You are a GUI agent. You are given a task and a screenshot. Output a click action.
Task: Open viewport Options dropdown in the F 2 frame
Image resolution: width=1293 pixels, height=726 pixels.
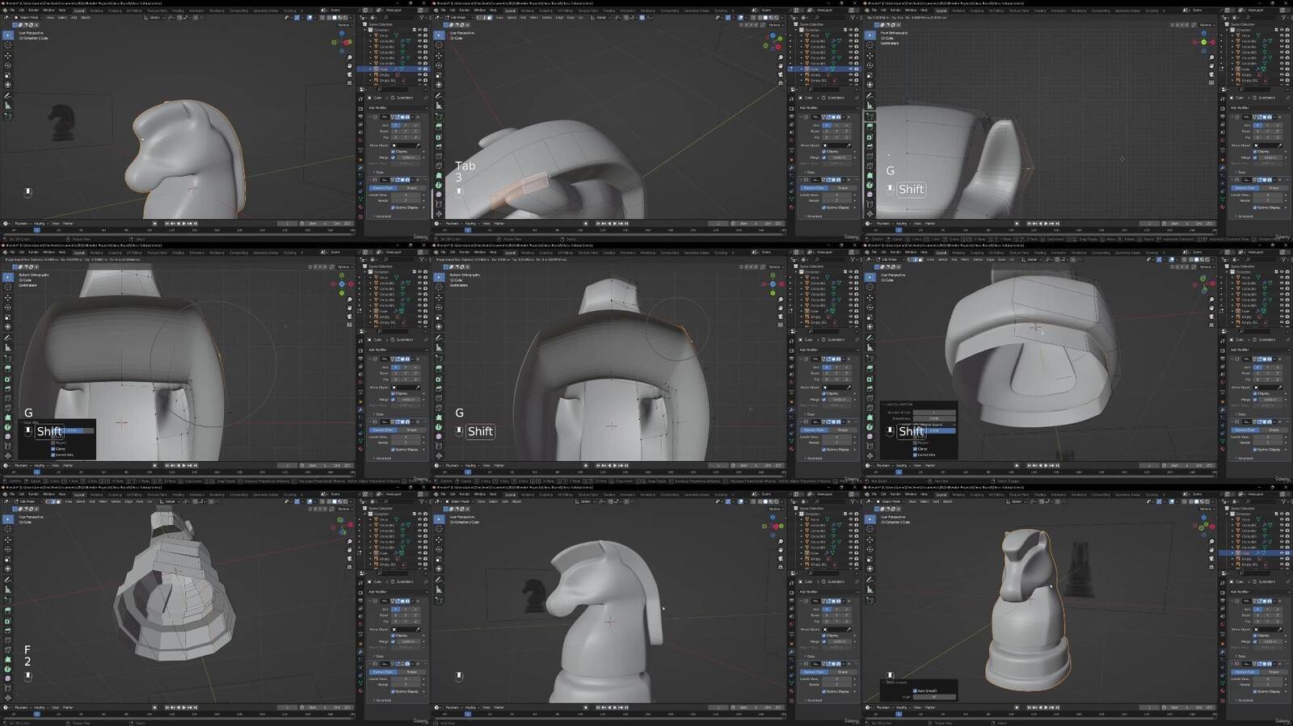[x=345, y=509]
